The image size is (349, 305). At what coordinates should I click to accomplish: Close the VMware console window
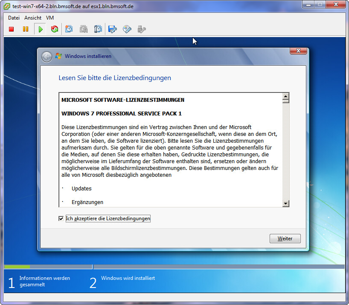[x=336, y=5]
